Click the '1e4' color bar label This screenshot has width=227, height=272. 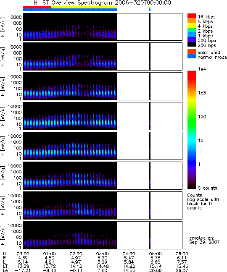coord(202,69)
